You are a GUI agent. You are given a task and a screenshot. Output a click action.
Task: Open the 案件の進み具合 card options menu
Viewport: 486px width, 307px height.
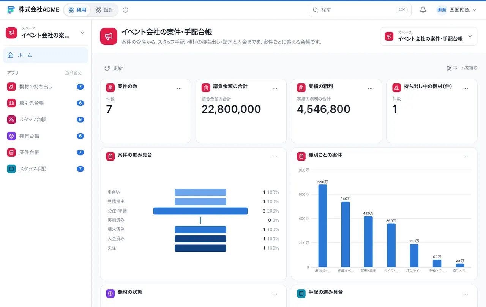pyautogui.click(x=275, y=157)
